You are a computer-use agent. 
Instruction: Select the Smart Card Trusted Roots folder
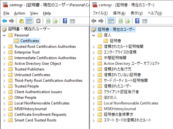[x=36, y=120]
